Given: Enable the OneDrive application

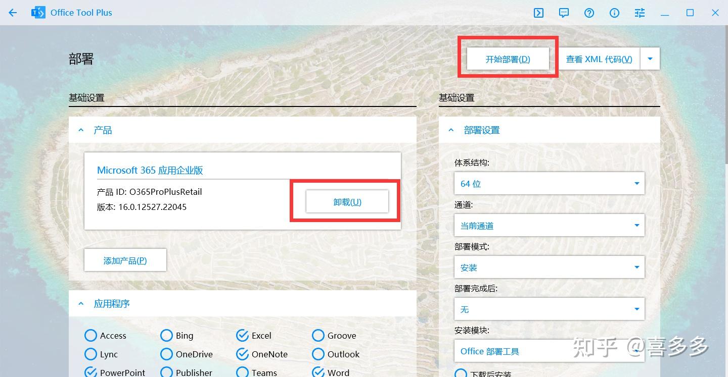Looking at the screenshot, I should (x=167, y=354).
